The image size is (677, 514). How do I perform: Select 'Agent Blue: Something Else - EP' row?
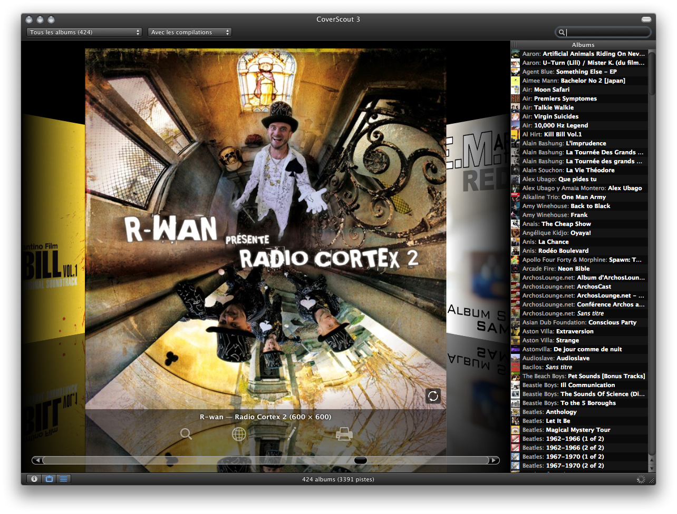pyautogui.click(x=579, y=72)
